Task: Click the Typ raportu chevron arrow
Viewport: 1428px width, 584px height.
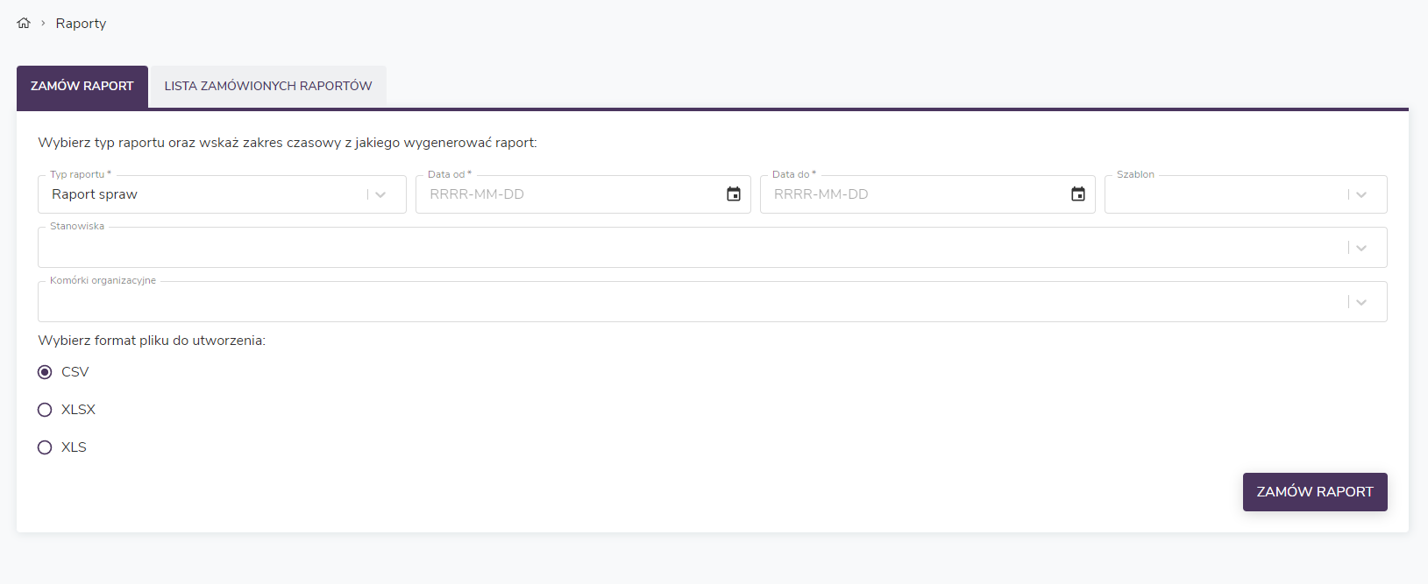Action: (x=380, y=194)
